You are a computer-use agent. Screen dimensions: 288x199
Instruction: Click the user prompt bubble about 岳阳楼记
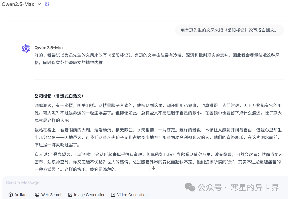(229, 30)
